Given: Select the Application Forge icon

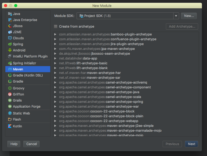Looking at the screenshot, I should pos(10,106).
